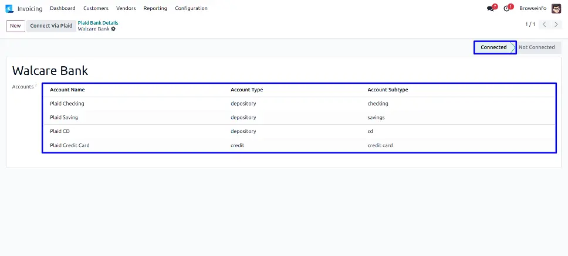Open the Reporting menu
The height and width of the screenshot is (256, 568).
(x=155, y=9)
